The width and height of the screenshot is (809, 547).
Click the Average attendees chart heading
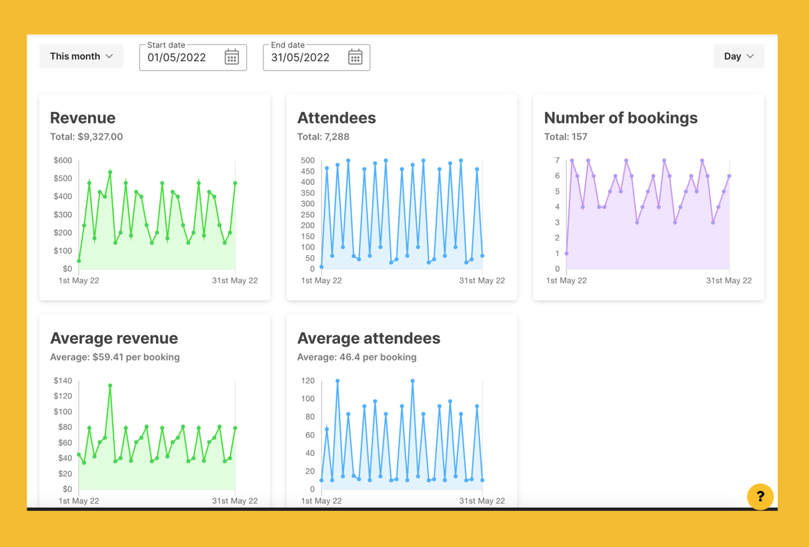(x=368, y=338)
